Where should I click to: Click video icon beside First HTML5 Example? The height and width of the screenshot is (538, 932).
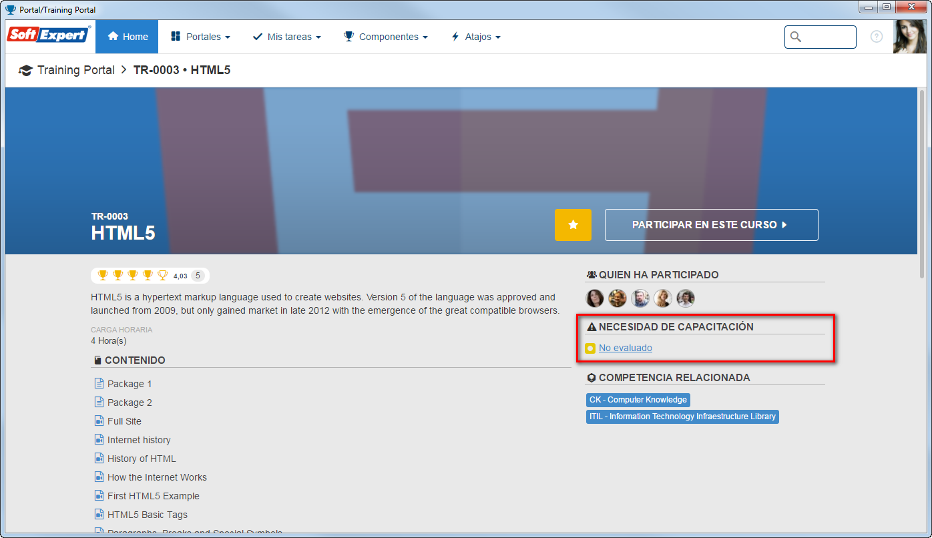(99, 495)
